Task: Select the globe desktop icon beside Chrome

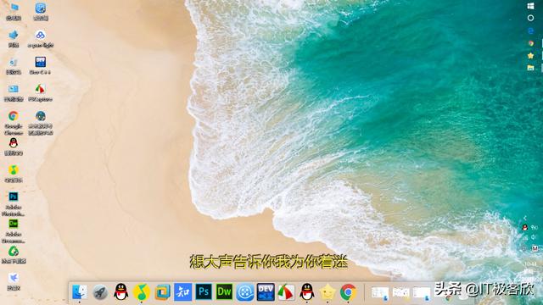Action: [41, 122]
